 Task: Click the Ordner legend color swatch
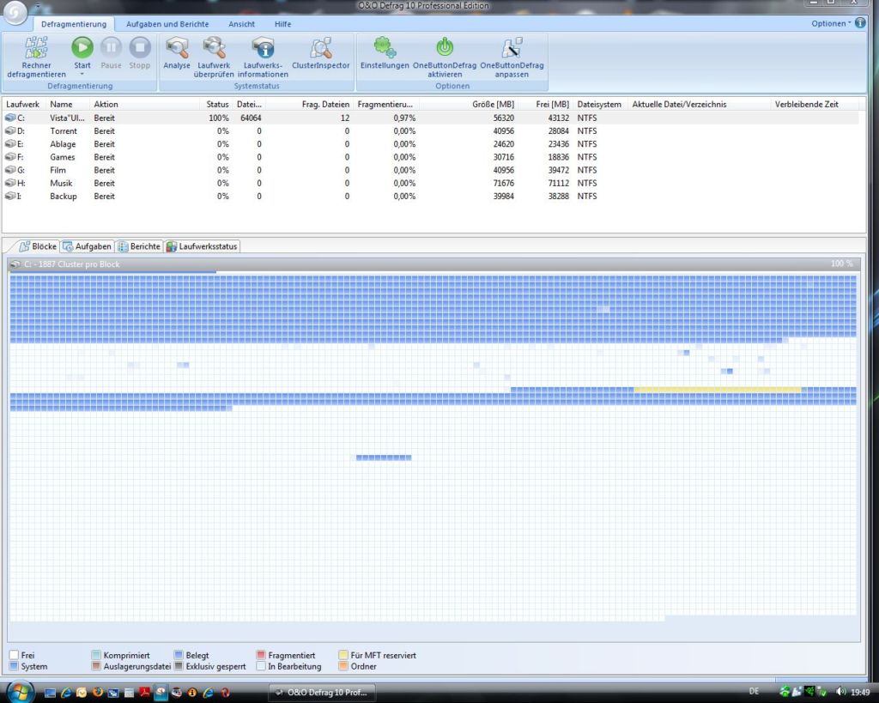[343, 666]
